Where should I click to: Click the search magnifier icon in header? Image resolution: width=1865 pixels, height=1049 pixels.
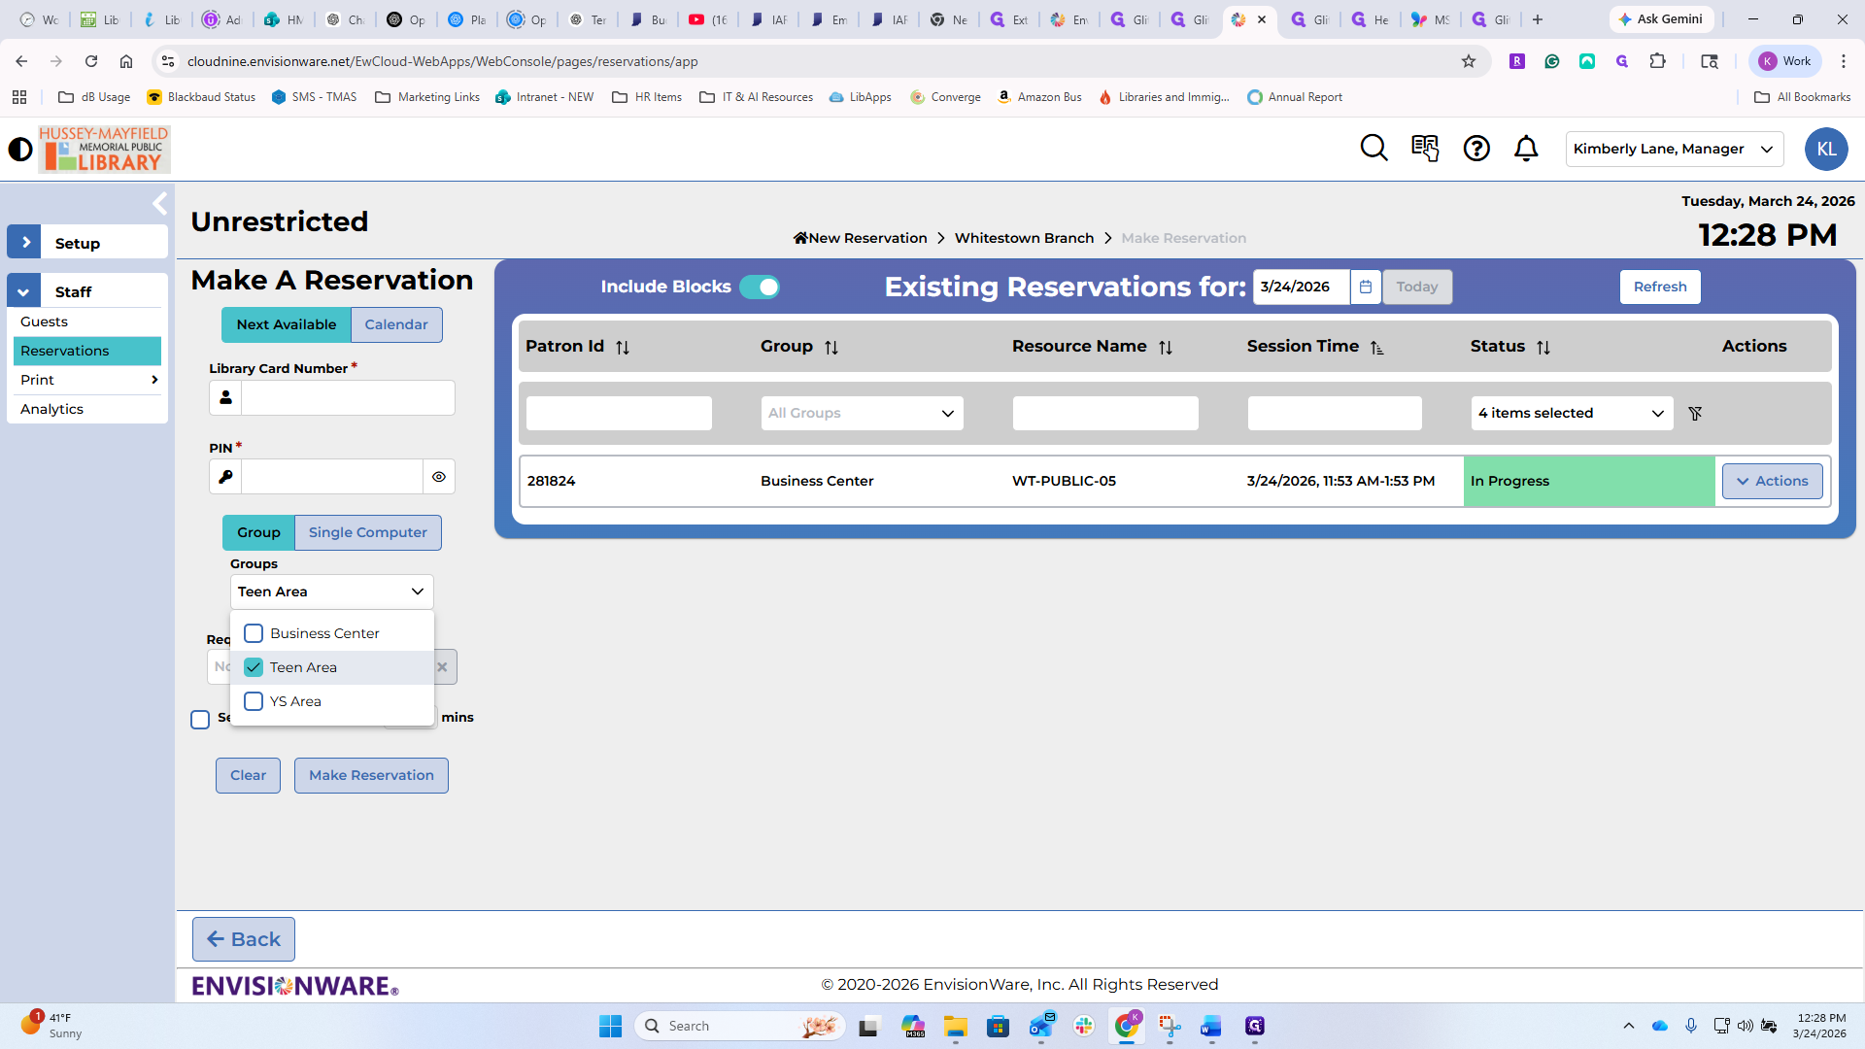[x=1373, y=149]
